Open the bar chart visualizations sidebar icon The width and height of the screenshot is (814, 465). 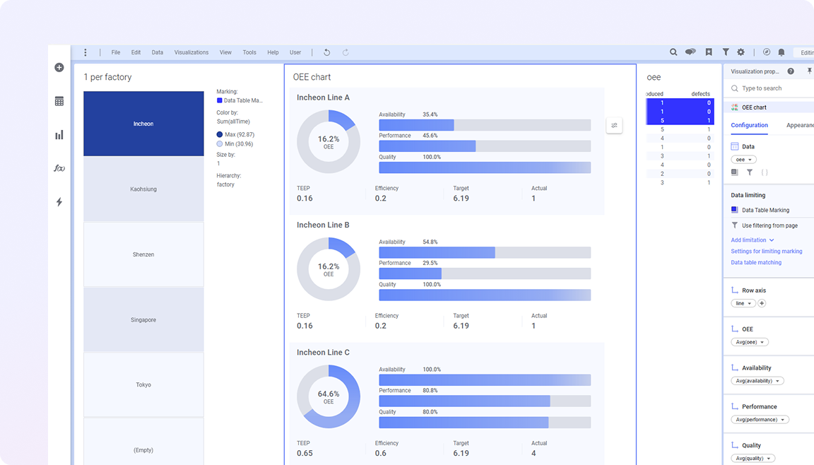pyautogui.click(x=59, y=135)
